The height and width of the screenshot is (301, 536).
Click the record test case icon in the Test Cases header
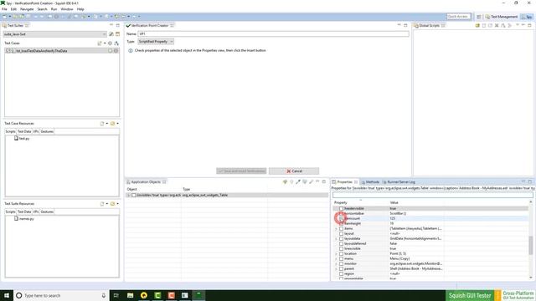[110, 43]
